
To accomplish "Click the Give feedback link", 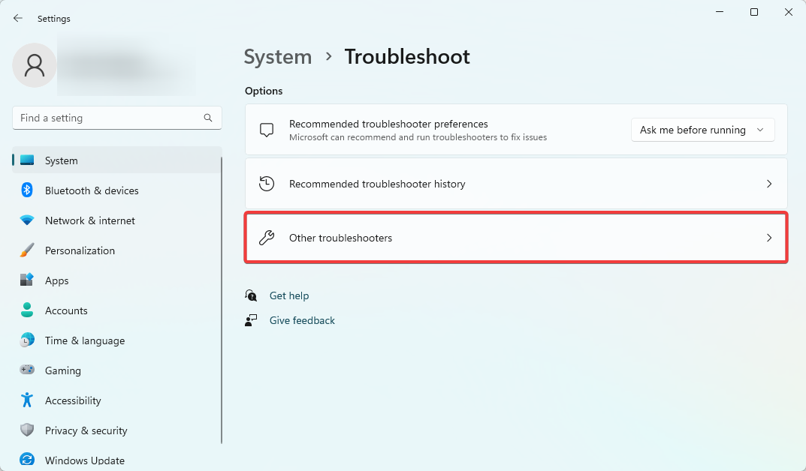I will (x=302, y=320).
